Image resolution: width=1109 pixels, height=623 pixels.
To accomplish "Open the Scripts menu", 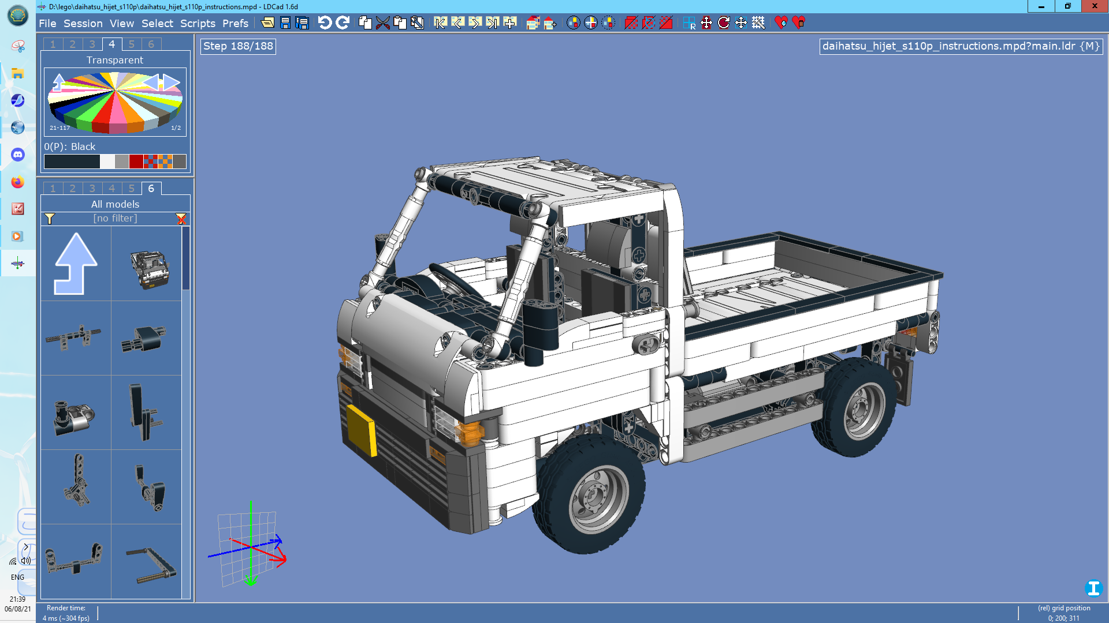I will 198,23.
